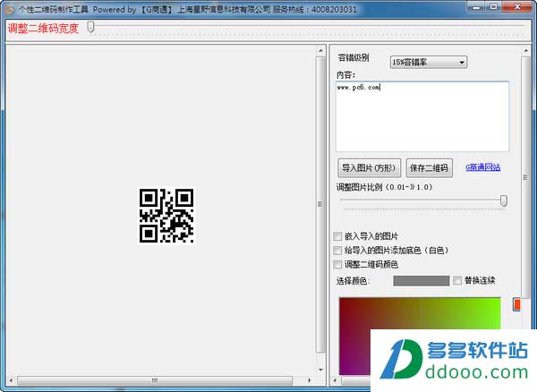Screen dimensions: 537x392
Task: Click the 调整图片比例（0.01-》1.0） label
Action: (385, 187)
